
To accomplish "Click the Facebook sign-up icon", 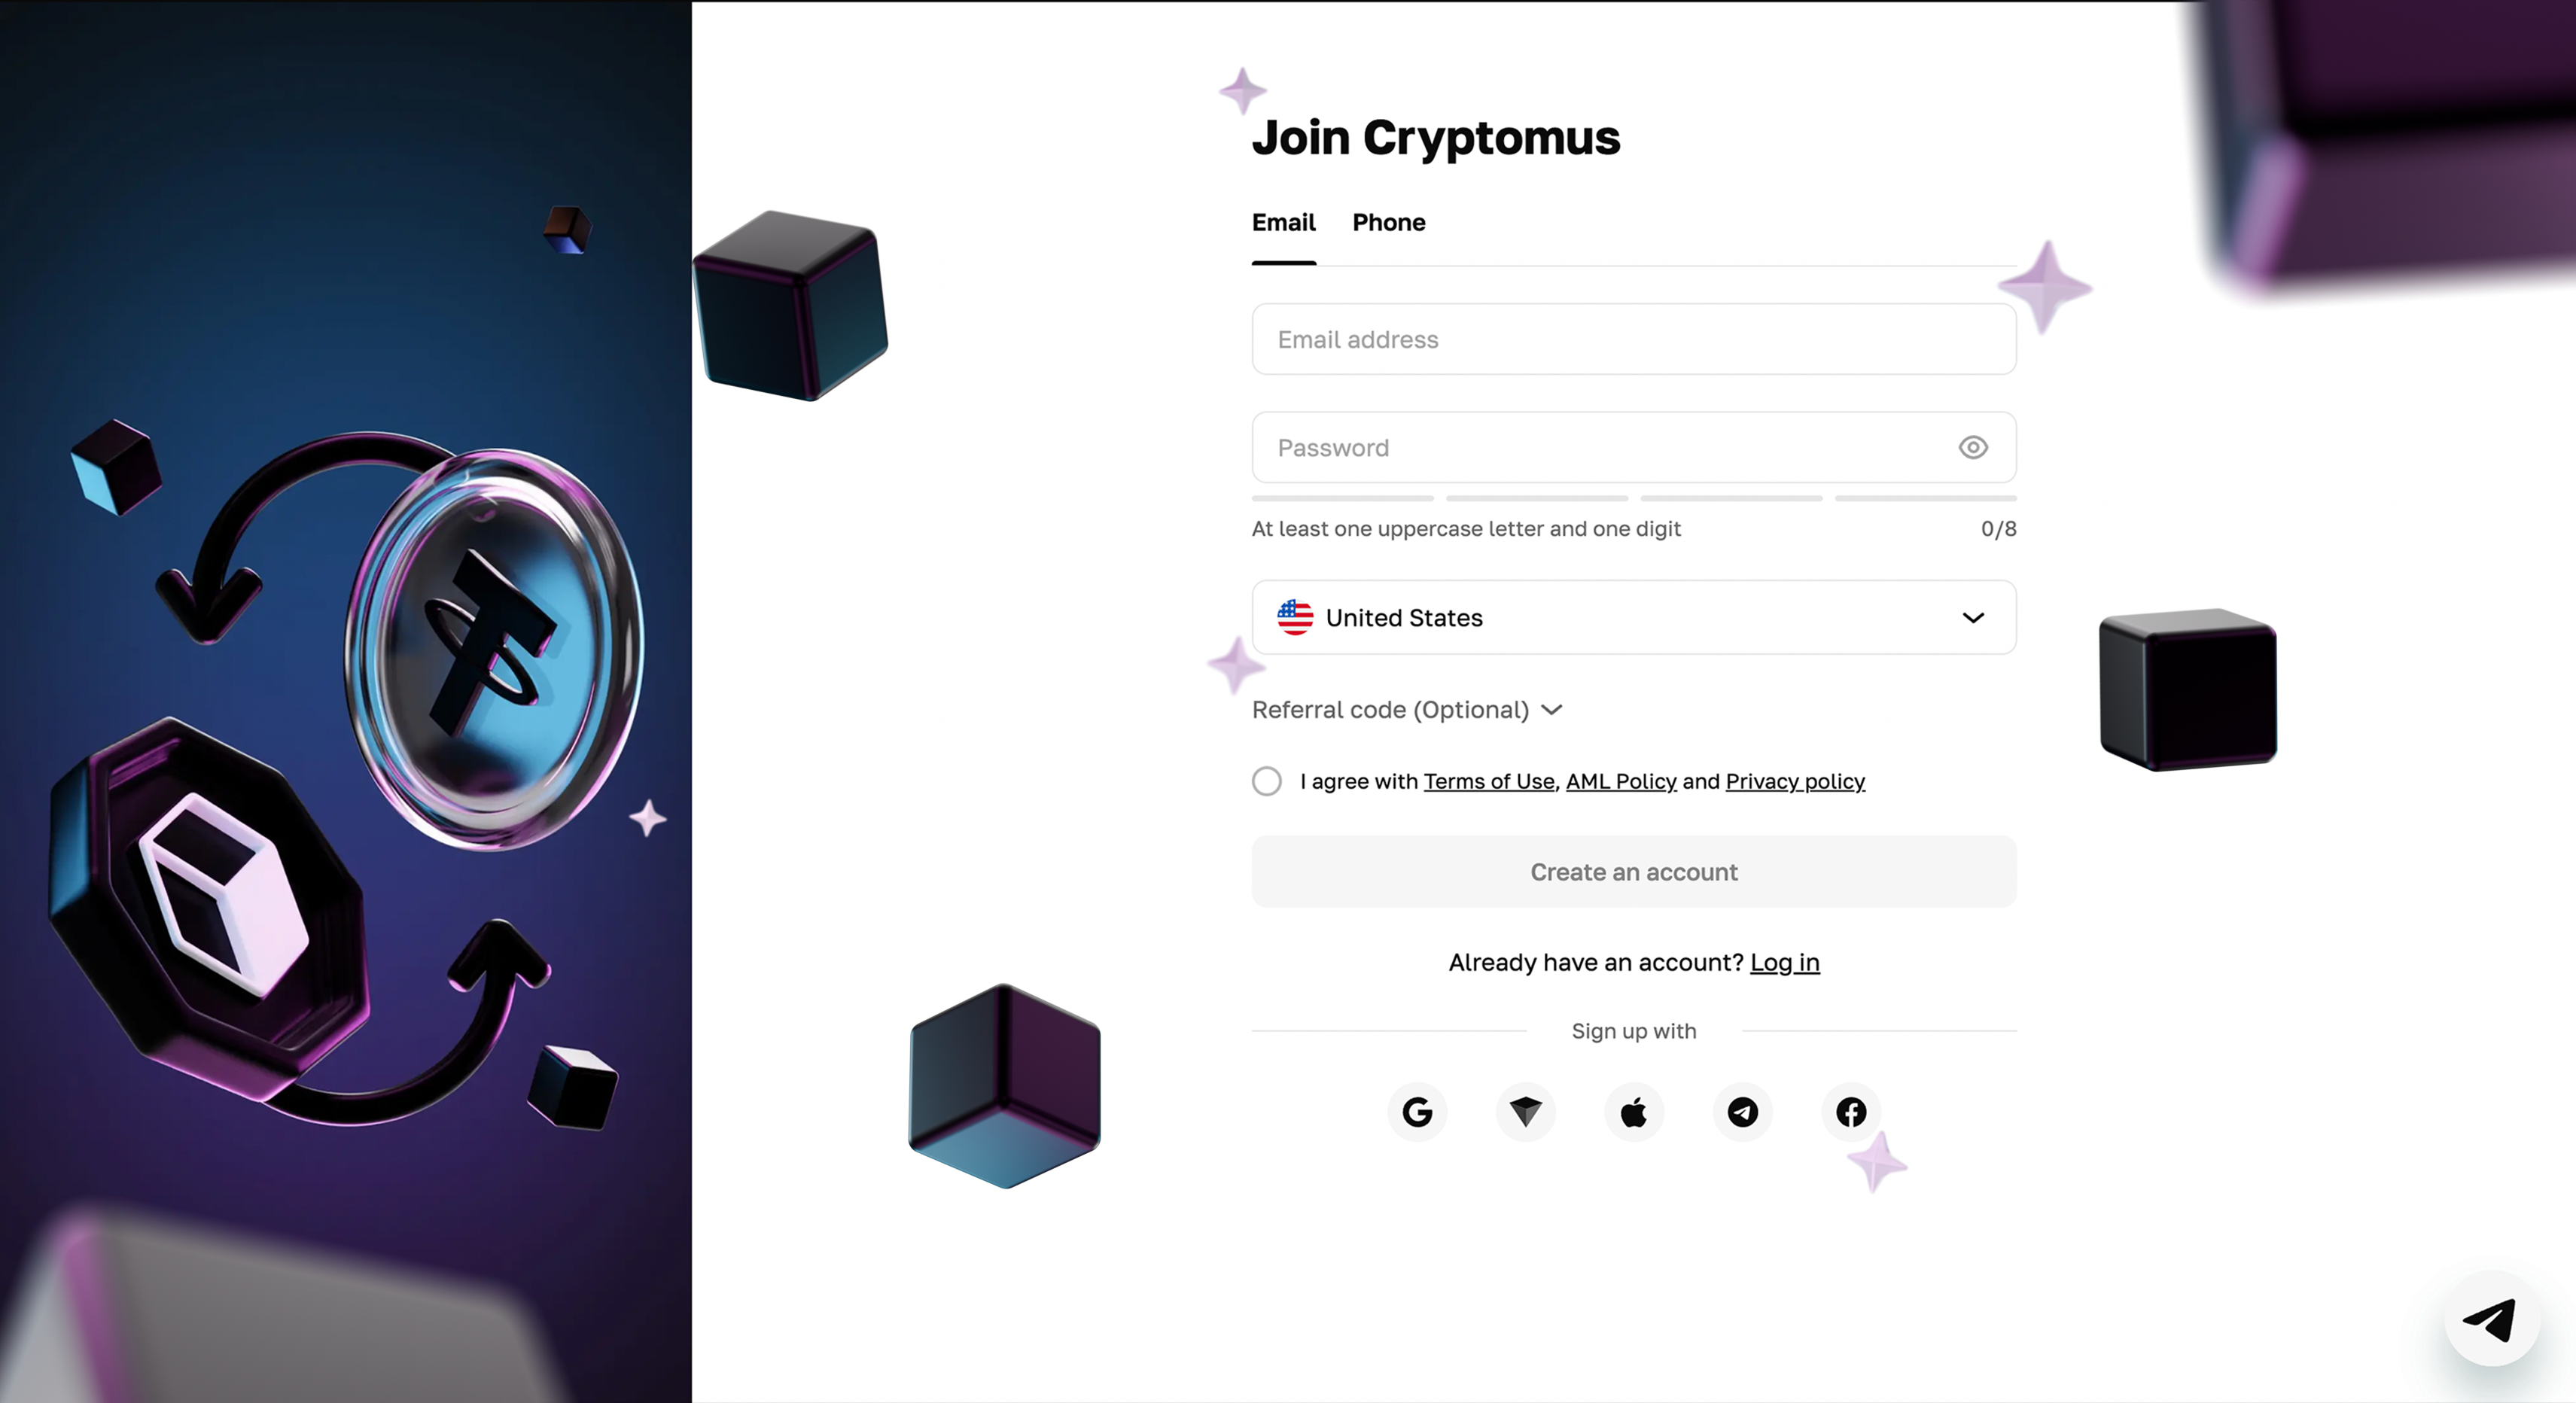I will tap(1852, 1112).
